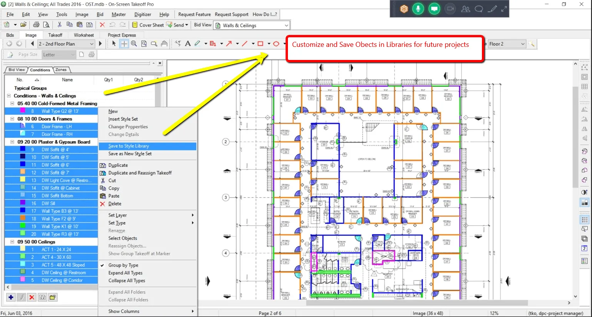
Task: Click Request Support link
Action: [x=231, y=14]
